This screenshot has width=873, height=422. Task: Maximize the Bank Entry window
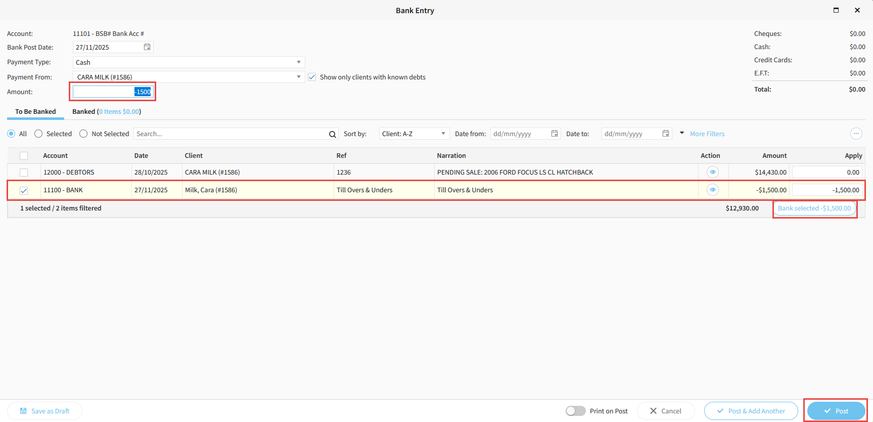pyautogui.click(x=836, y=10)
